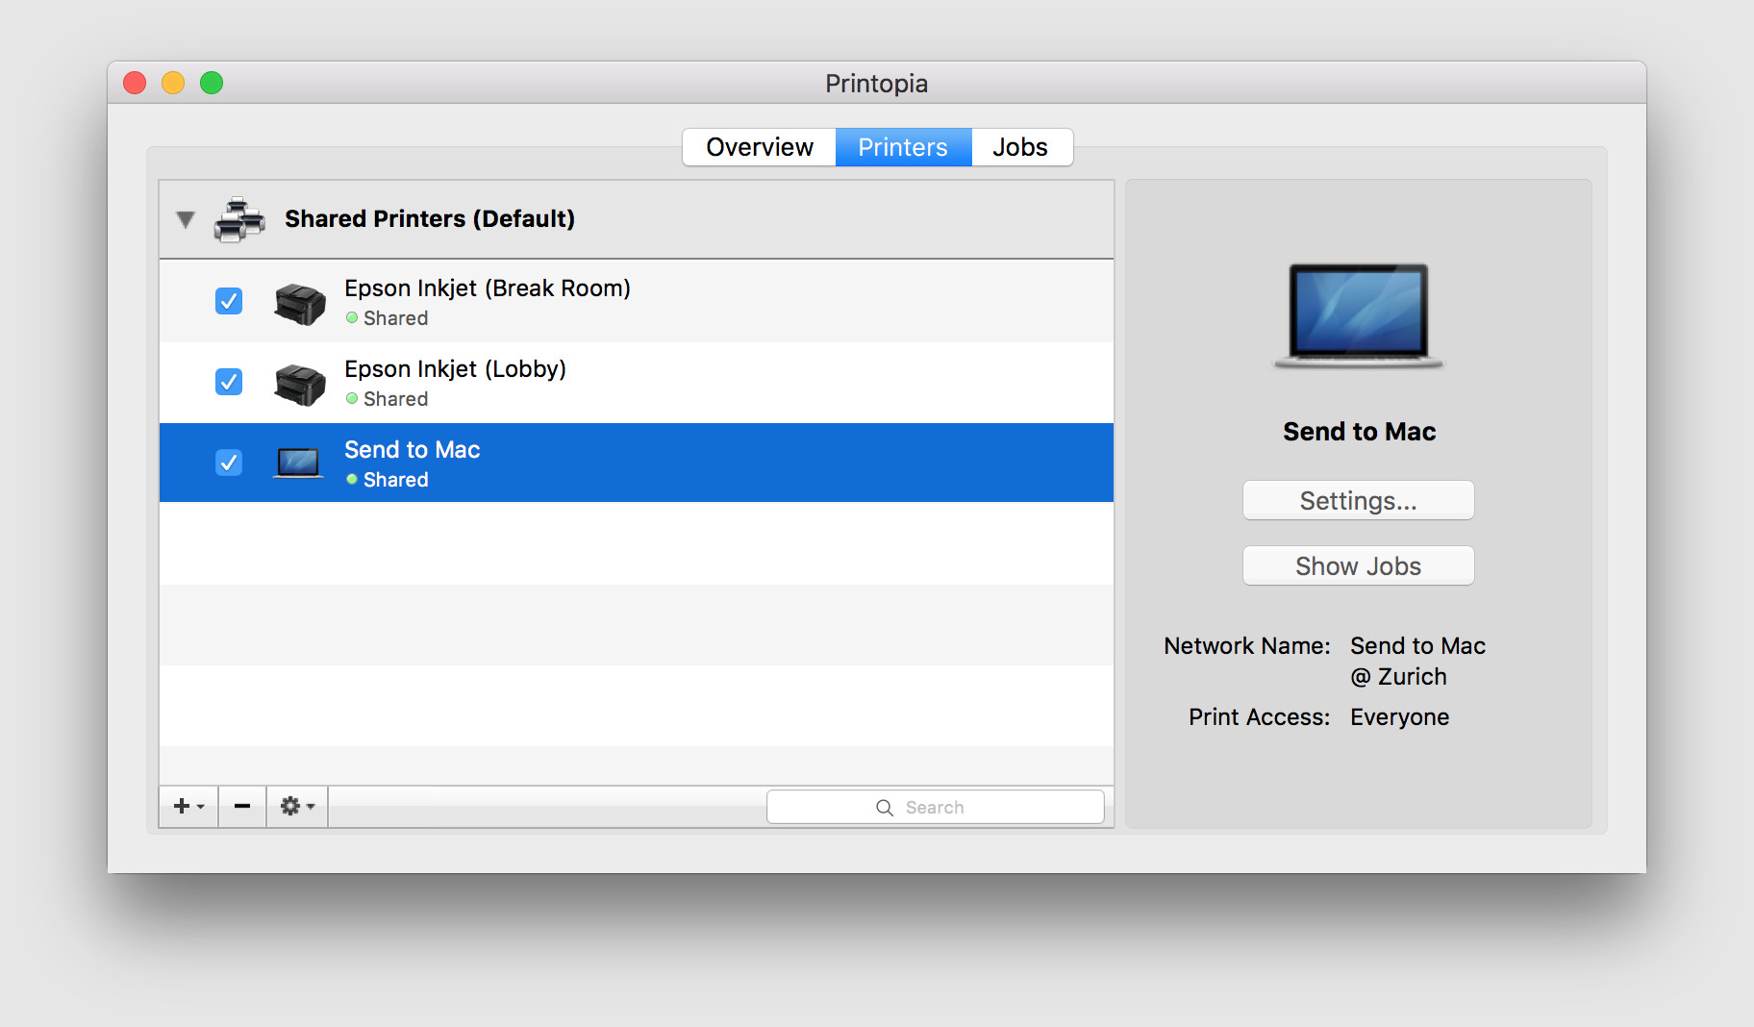This screenshot has width=1754, height=1027.
Task: Focus the Search field
Action: (x=935, y=808)
